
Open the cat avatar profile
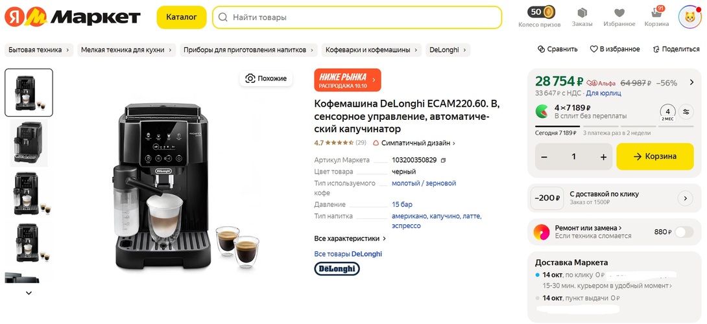[x=689, y=17]
